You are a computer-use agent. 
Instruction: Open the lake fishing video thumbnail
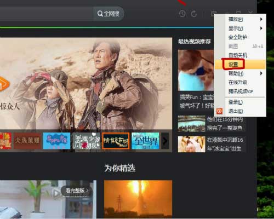pyautogui.click(x=192, y=124)
